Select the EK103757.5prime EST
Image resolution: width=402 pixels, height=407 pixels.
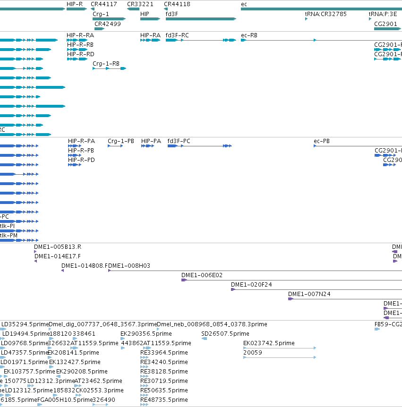[6, 376]
